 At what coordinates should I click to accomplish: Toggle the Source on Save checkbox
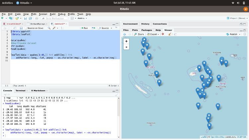tap(26, 28)
